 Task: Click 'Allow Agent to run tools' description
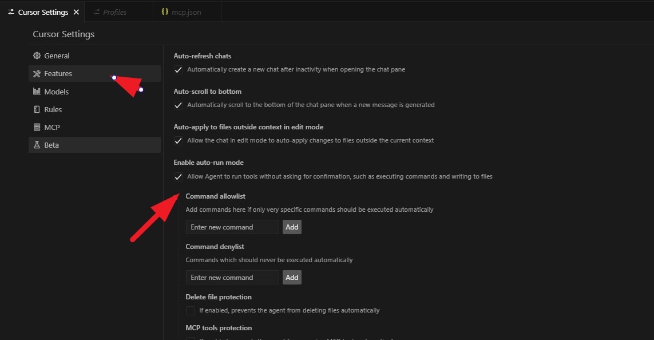coord(340,176)
